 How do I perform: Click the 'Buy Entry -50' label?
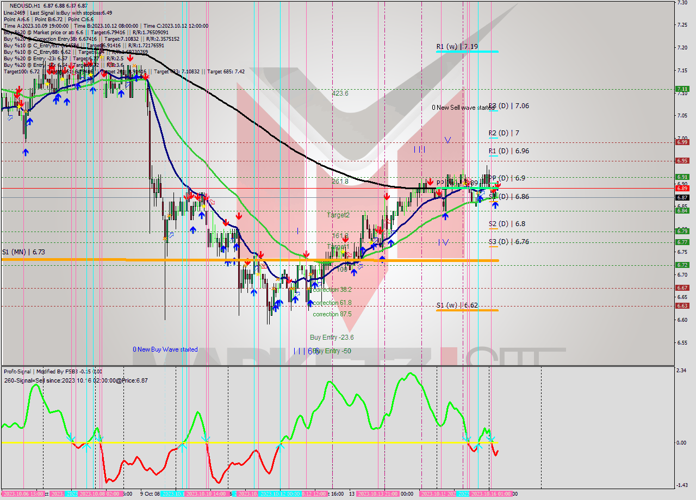tap(333, 351)
